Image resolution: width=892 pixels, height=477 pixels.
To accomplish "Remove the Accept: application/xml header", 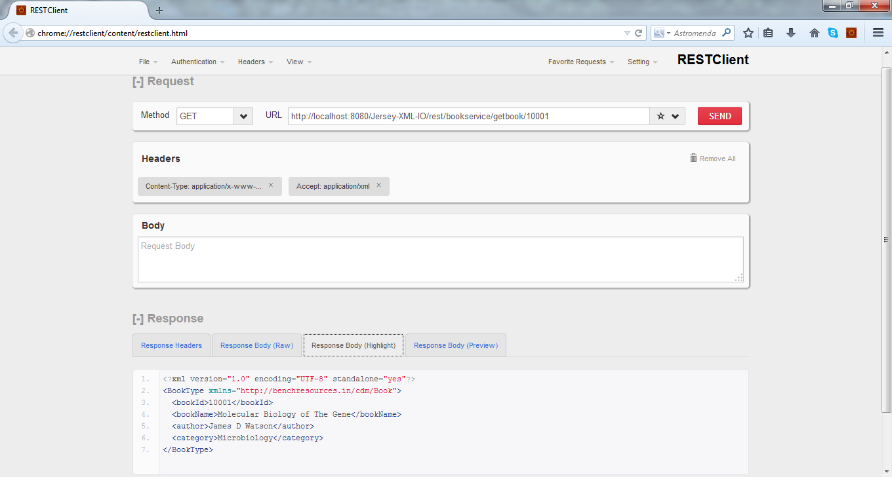I will tap(378, 185).
